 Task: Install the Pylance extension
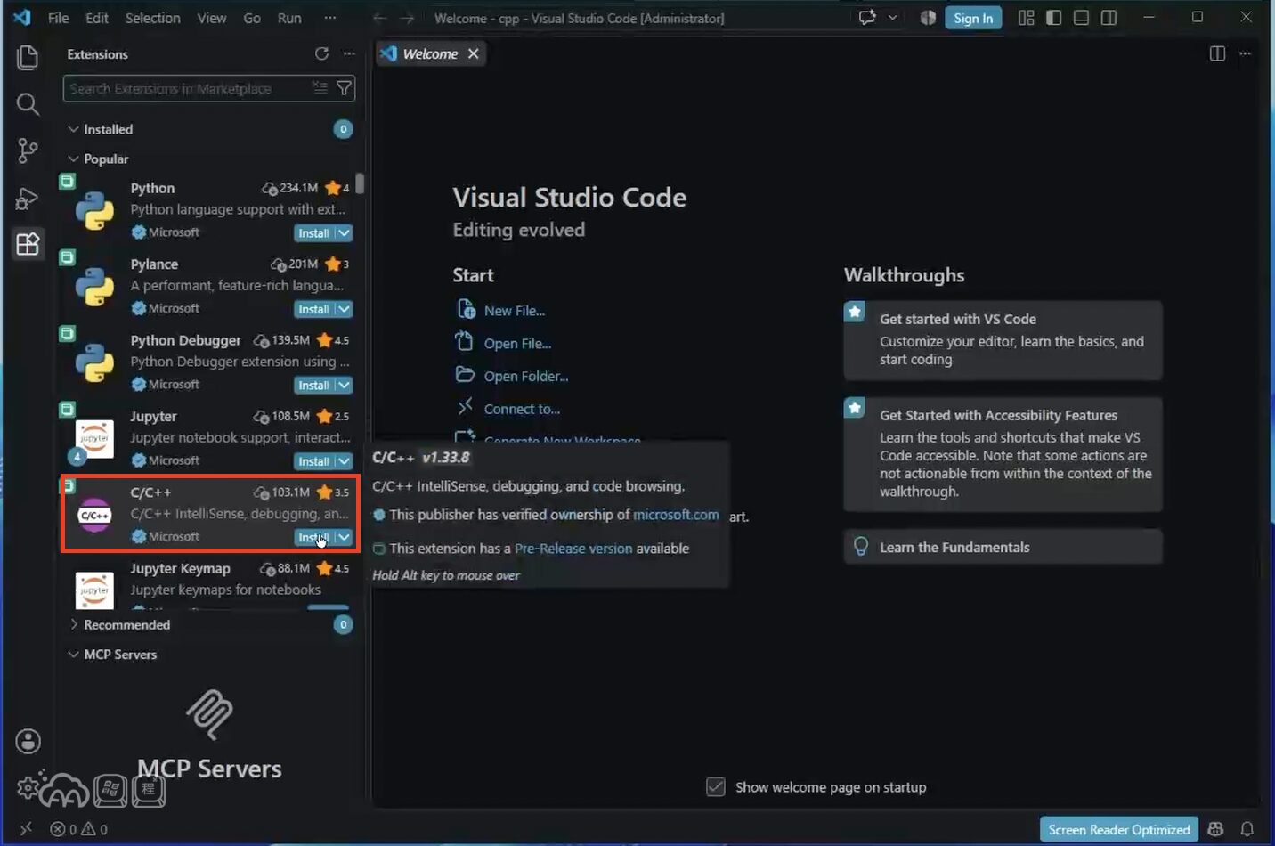[313, 309]
